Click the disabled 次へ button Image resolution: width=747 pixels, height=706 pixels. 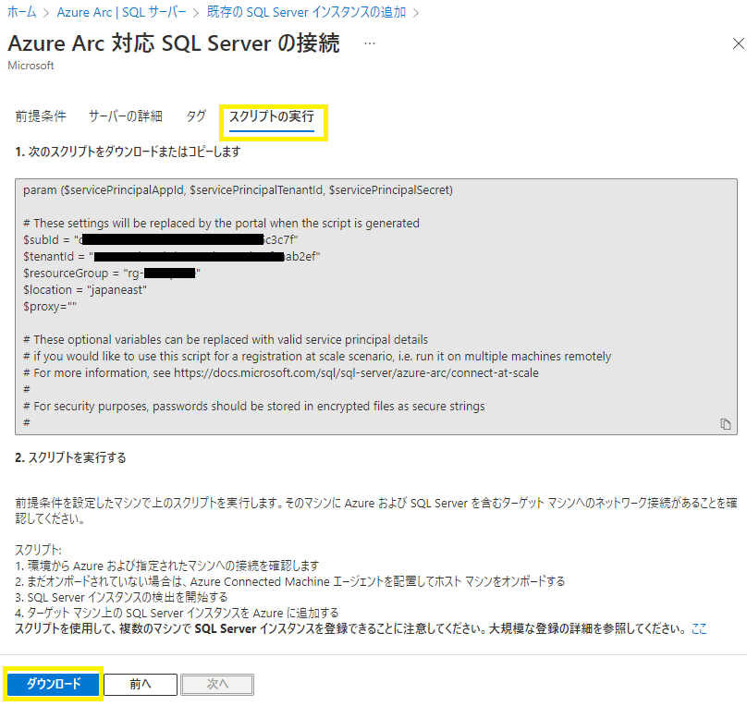click(217, 685)
